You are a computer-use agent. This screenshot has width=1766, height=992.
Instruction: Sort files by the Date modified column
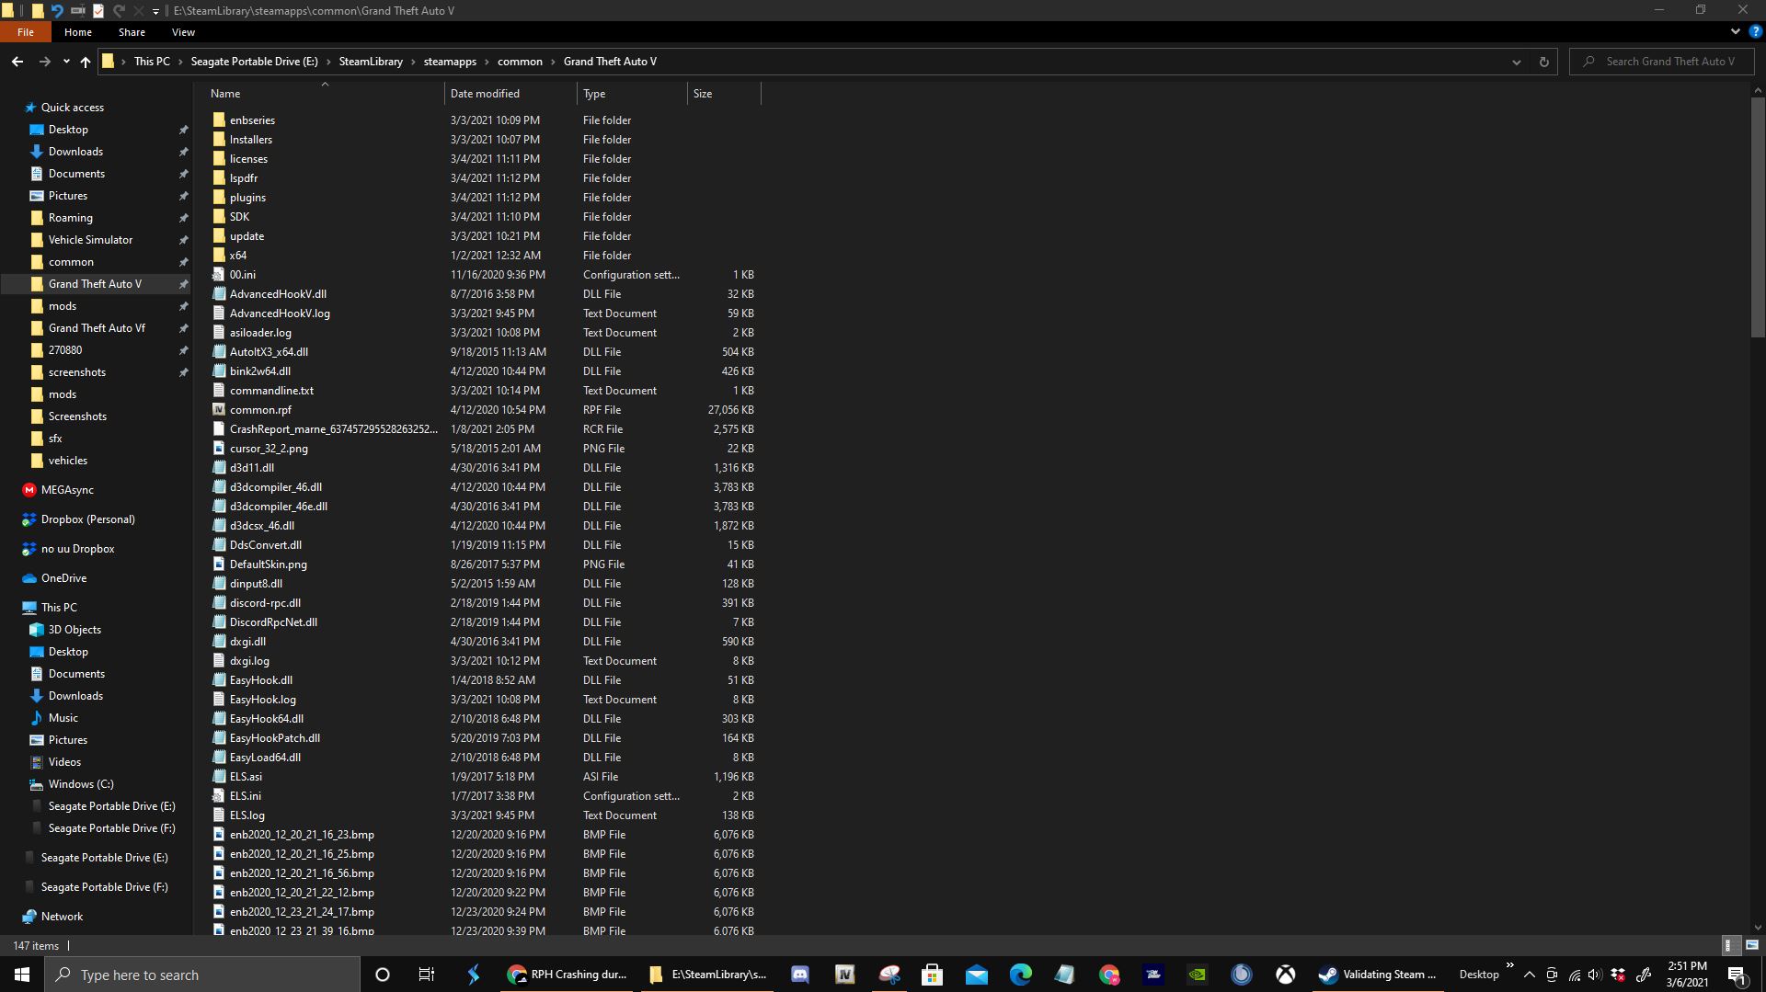(x=510, y=94)
